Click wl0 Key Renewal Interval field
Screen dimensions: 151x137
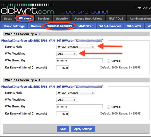click(x=62, y=68)
